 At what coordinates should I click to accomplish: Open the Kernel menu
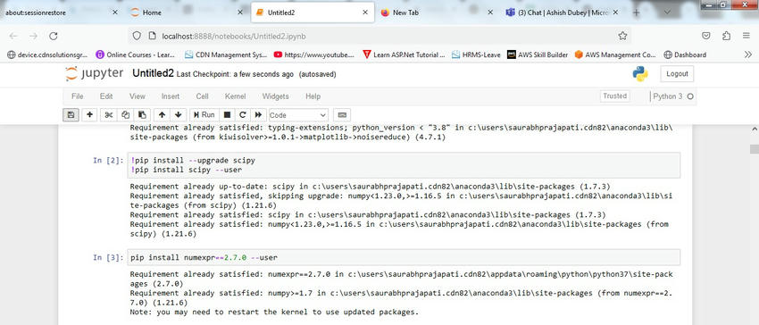pyautogui.click(x=235, y=96)
